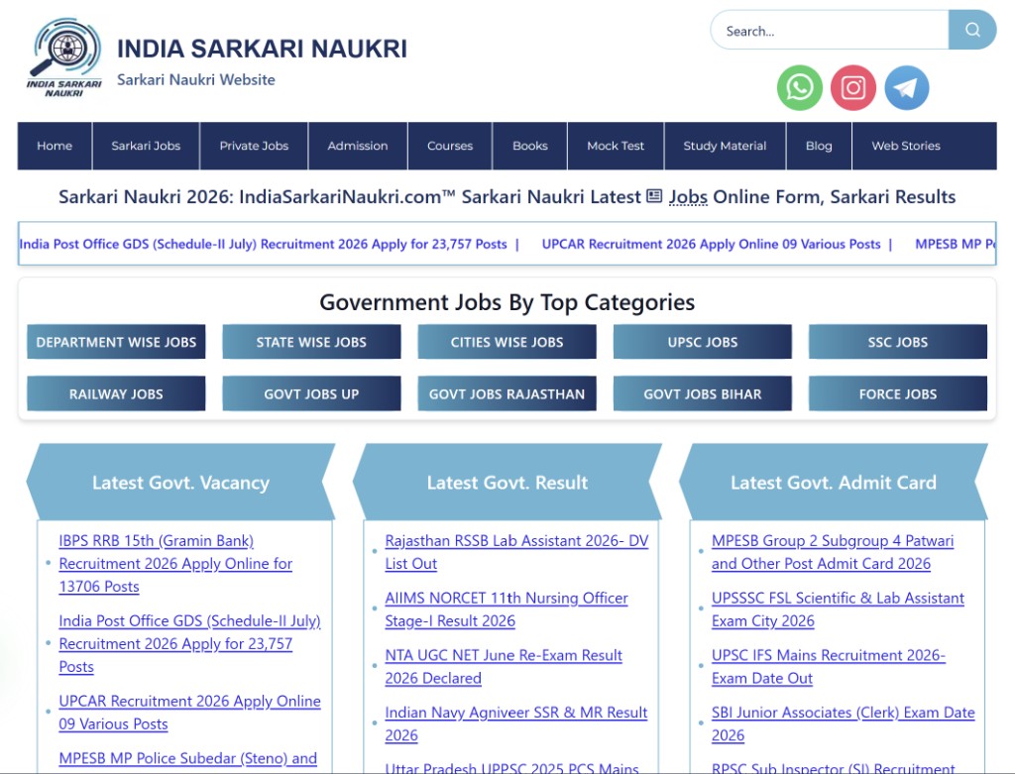Open the Sarkari Jobs menu
The height and width of the screenshot is (774, 1015).
click(146, 146)
